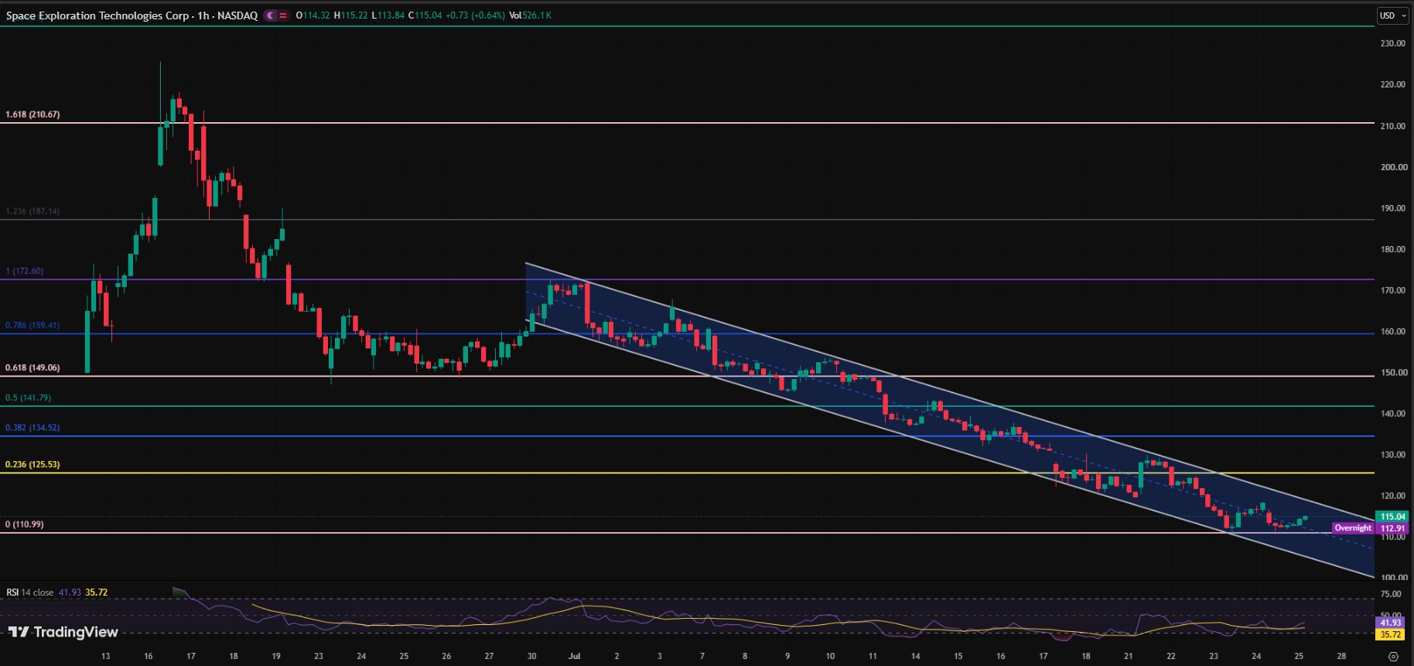Open the USD currency dropdown
The height and width of the screenshot is (666, 1414).
1393,15
